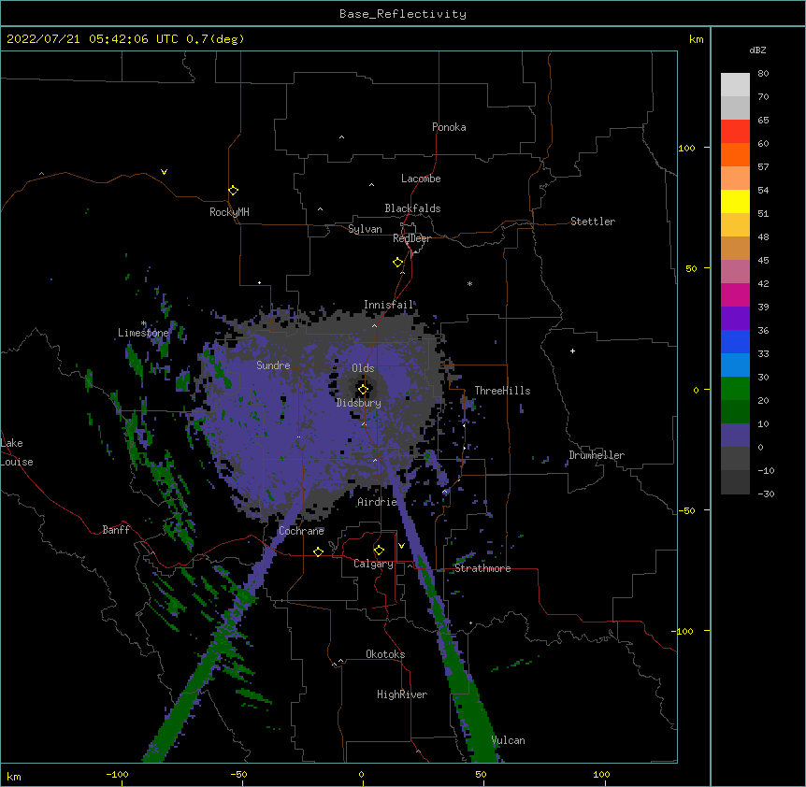The height and width of the screenshot is (787, 806).
Task: Click the 0 tick label on the bottom axis
Action: 361,775
